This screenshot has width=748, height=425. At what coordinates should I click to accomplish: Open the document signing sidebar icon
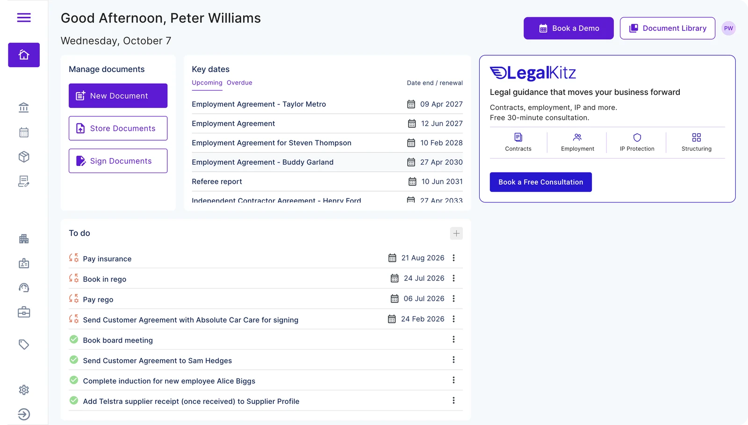pyautogui.click(x=24, y=181)
